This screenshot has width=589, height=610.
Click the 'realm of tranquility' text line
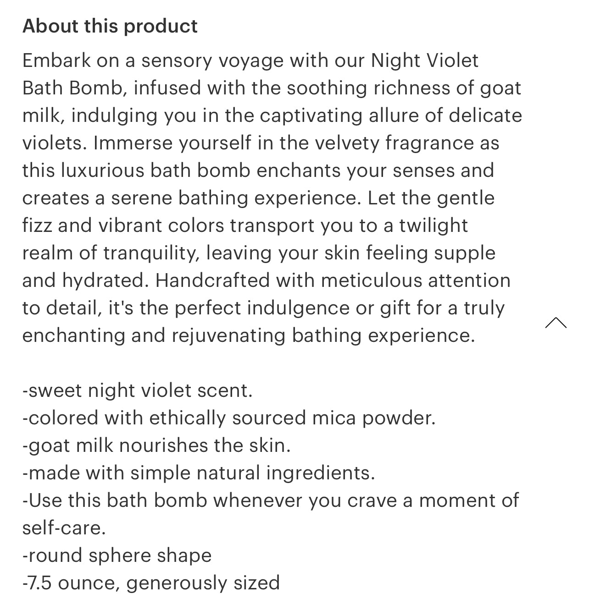(x=259, y=253)
